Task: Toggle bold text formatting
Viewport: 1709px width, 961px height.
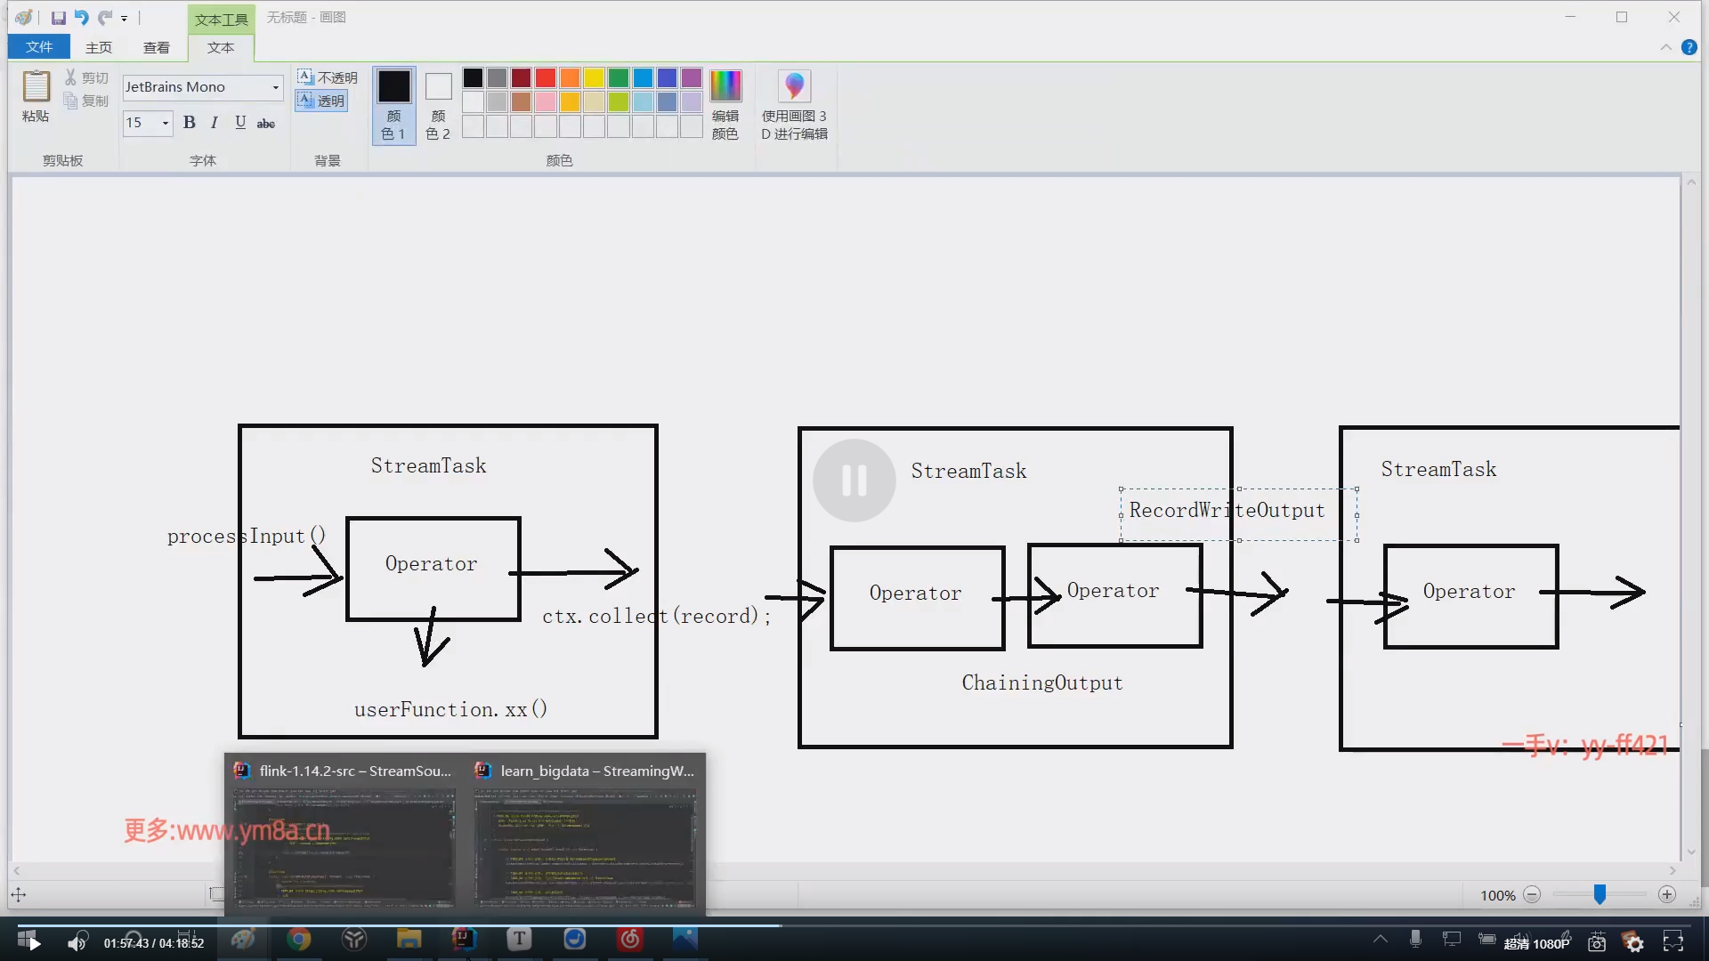Action: point(189,123)
